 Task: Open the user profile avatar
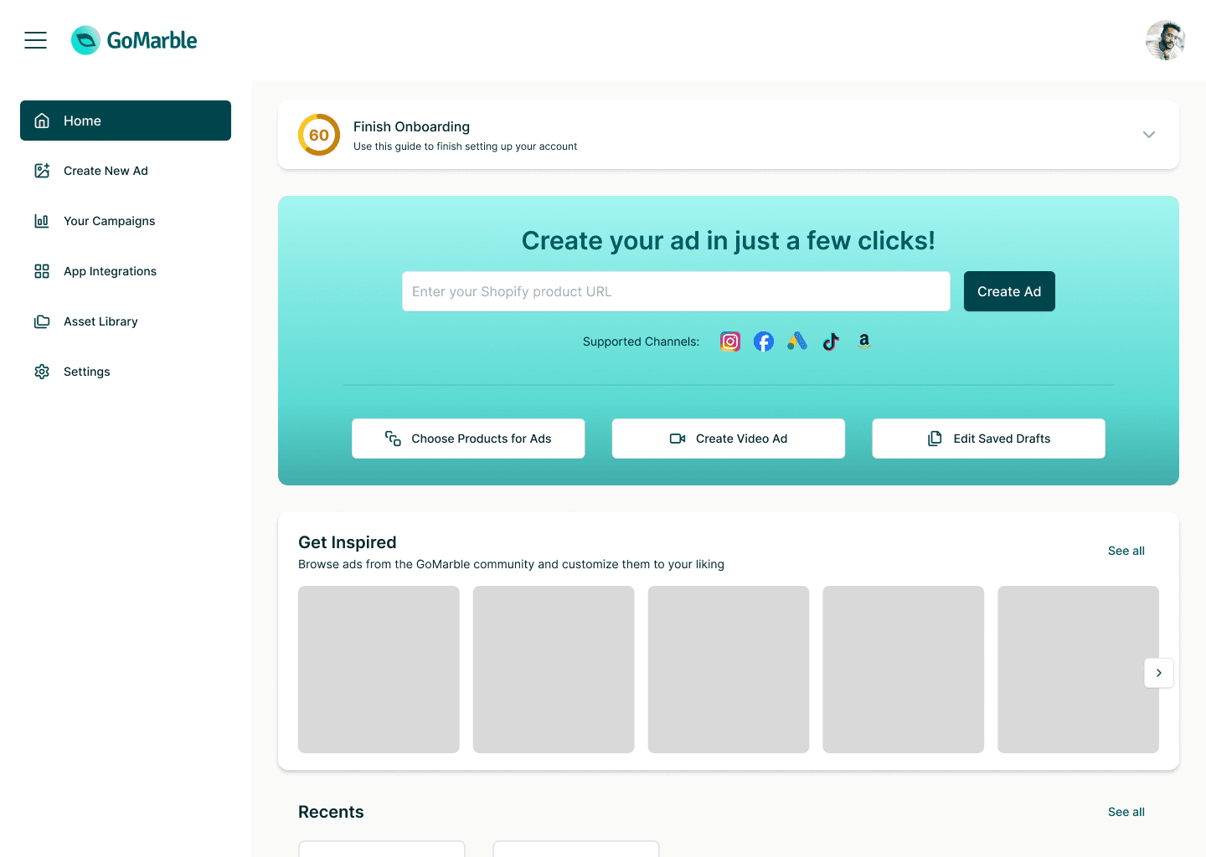pyautogui.click(x=1166, y=40)
